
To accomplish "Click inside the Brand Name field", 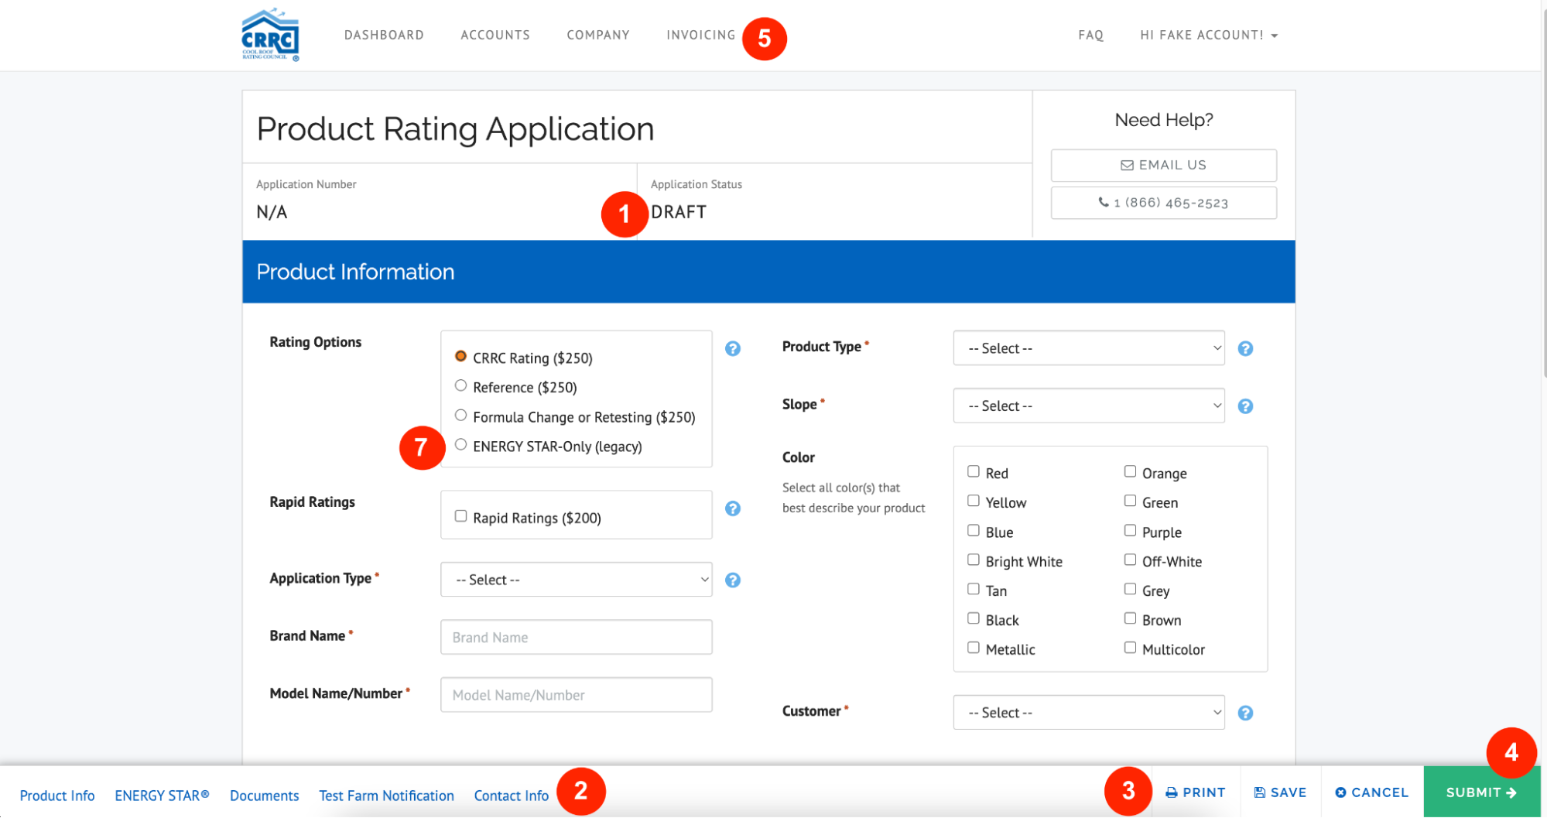I will click(x=575, y=637).
